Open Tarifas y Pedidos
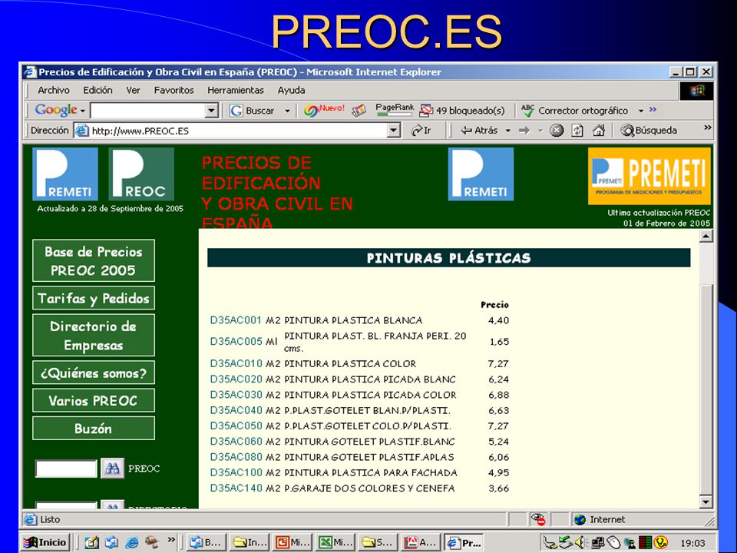737x553 pixels. 94,298
